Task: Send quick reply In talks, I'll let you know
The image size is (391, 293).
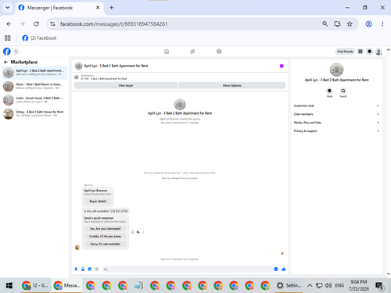Action: pos(106,236)
